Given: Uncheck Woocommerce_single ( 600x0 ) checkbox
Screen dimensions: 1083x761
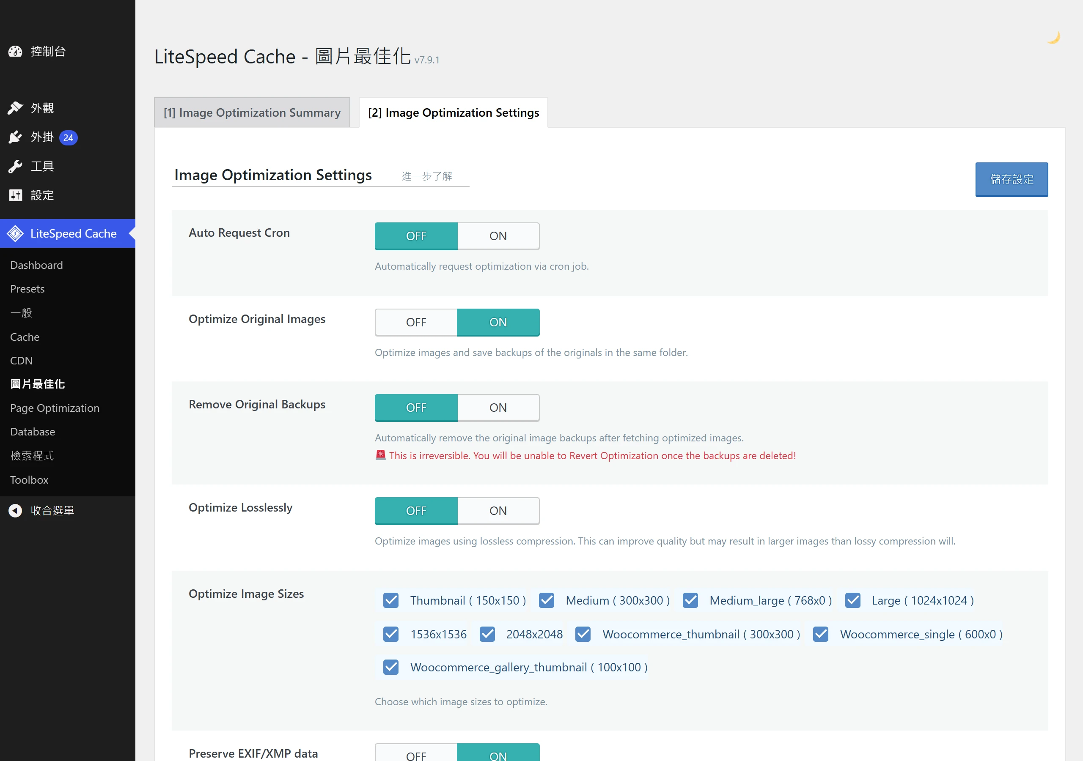Looking at the screenshot, I should click(821, 634).
